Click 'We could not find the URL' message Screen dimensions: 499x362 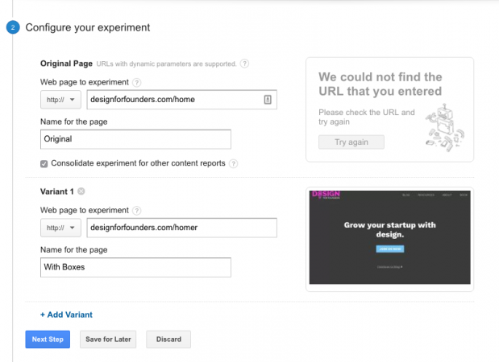click(x=380, y=84)
